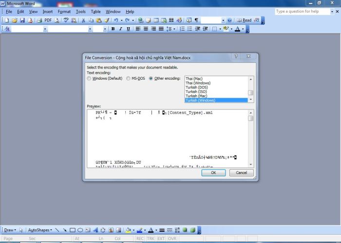Select the MS-DOS encoding radio button
The height and width of the screenshot is (243, 341).
128,79
